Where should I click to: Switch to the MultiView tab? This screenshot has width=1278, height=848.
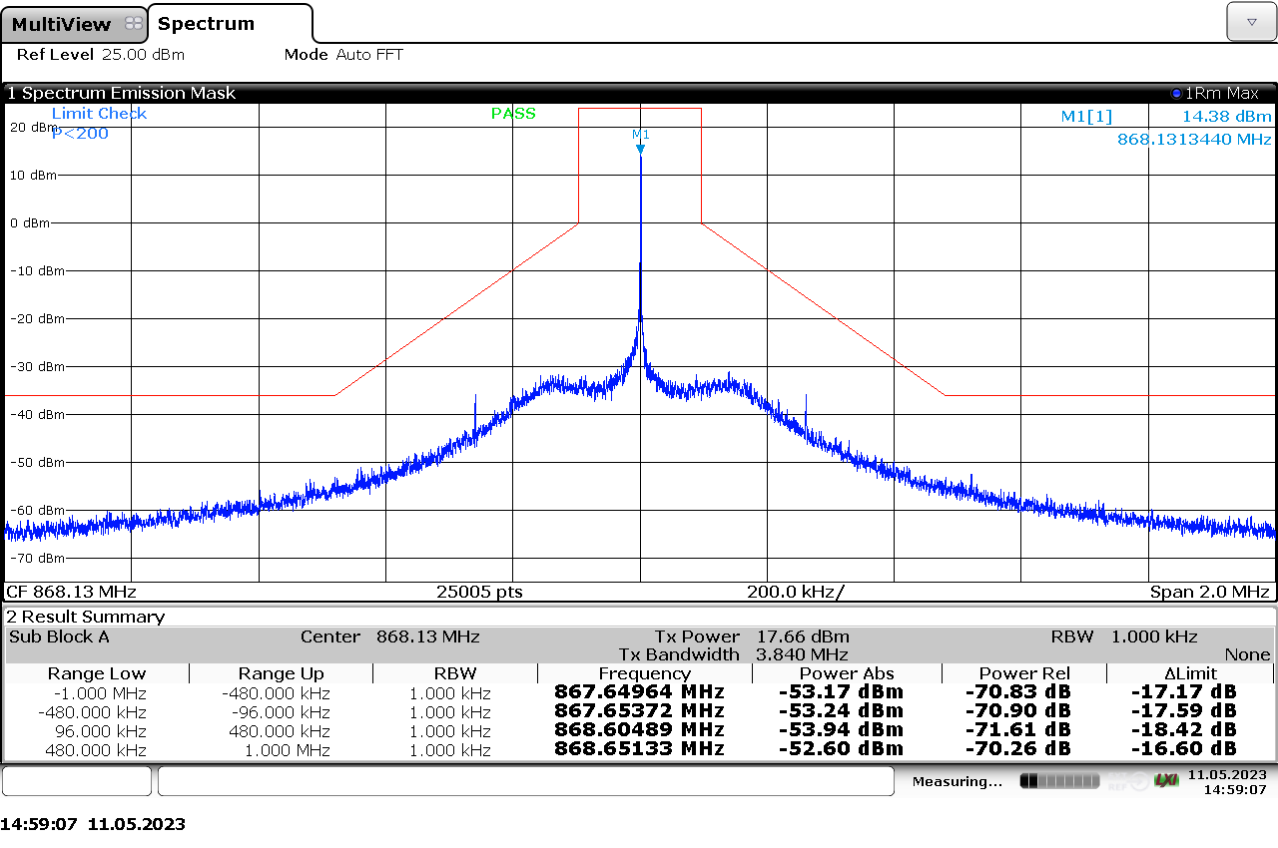tap(74, 24)
